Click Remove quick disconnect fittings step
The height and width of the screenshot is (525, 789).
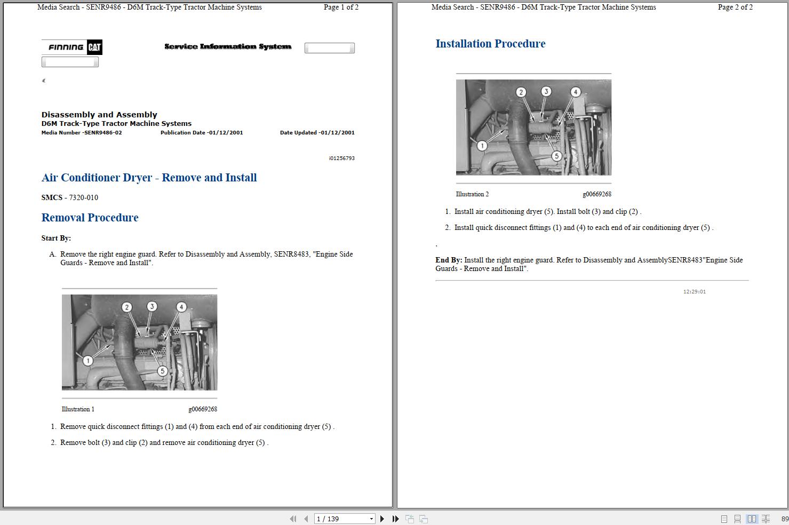tap(197, 426)
